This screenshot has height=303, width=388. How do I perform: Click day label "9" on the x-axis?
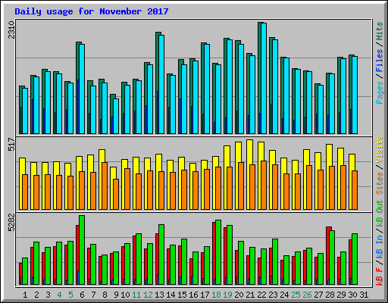pos(116,295)
